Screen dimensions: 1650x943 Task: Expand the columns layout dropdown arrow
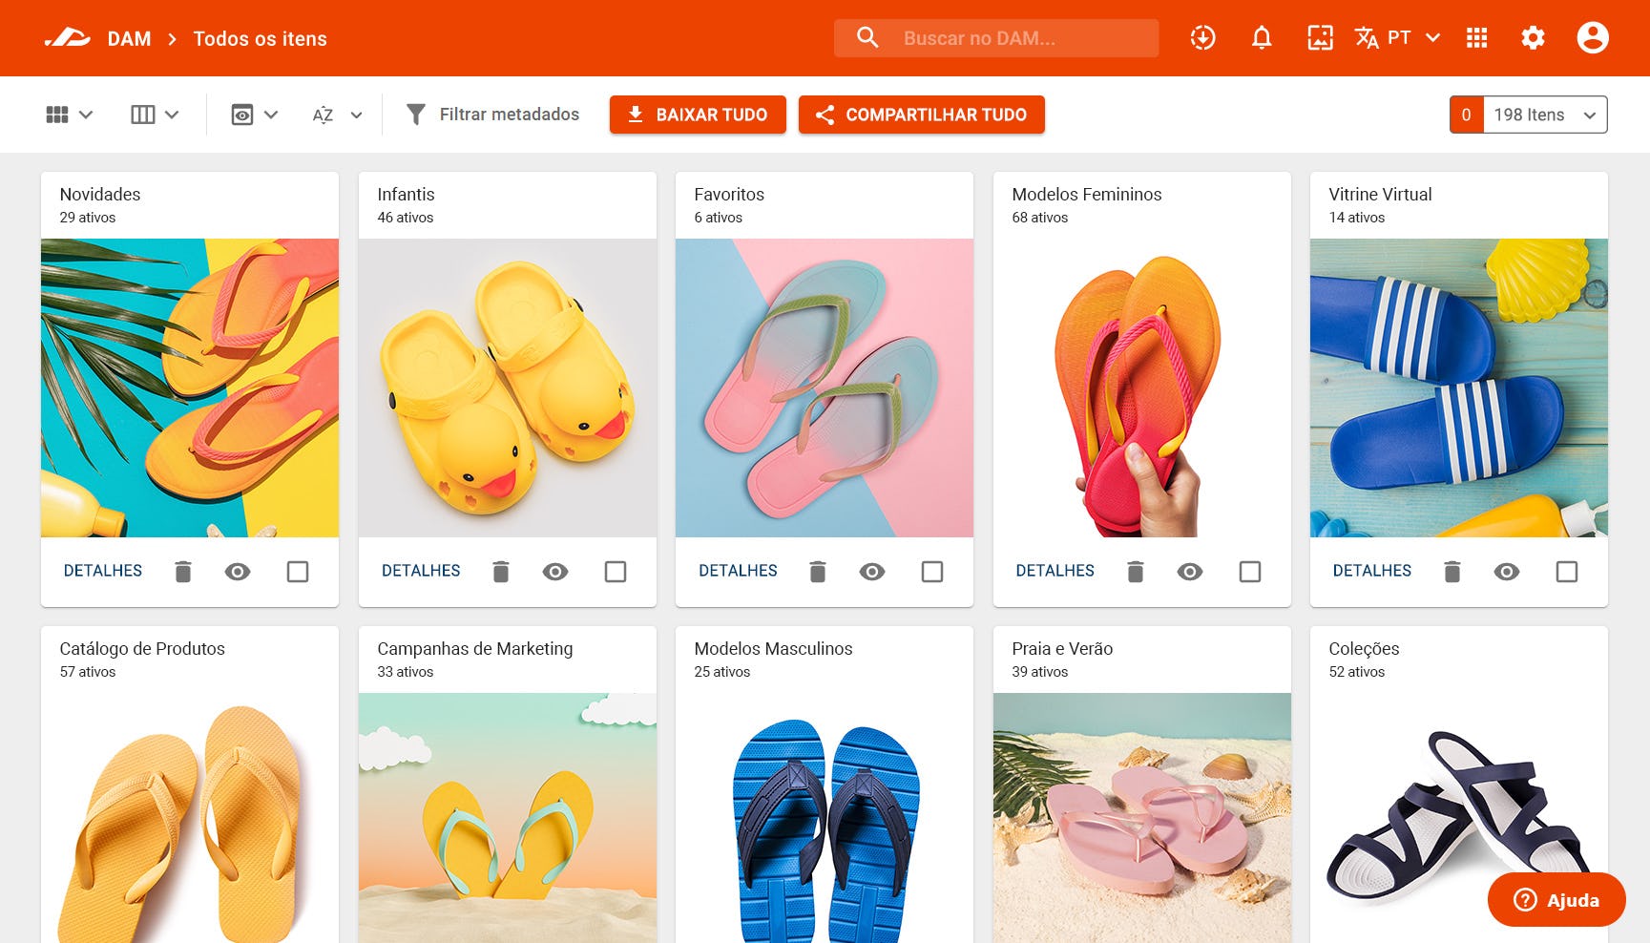172,115
